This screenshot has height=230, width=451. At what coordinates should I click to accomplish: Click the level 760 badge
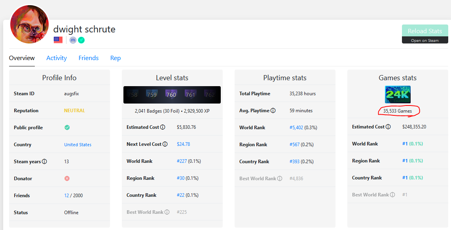pyautogui.click(x=171, y=94)
